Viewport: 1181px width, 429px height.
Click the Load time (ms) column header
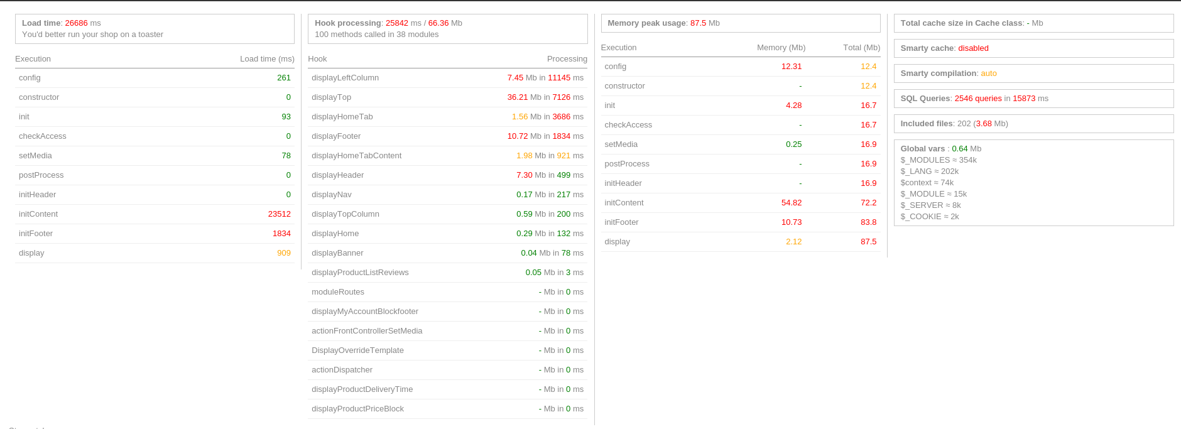click(x=267, y=59)
